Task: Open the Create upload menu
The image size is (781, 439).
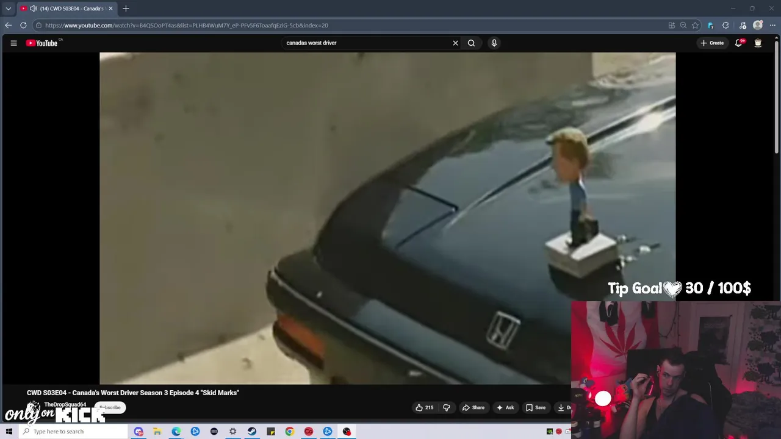Action: click(x=712, y=43)
